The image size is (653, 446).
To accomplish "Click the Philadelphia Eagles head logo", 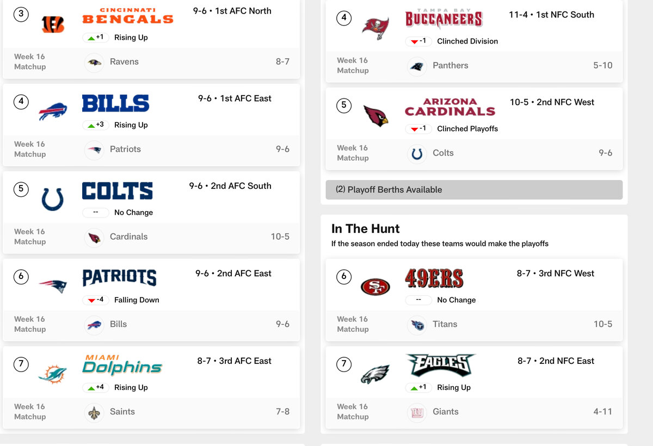I will (x=375, y=374).
